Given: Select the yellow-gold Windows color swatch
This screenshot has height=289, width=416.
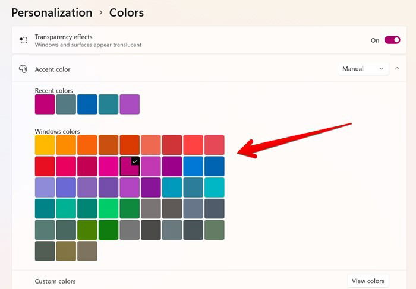Looking at the screenshot, I should coord(45,145).
